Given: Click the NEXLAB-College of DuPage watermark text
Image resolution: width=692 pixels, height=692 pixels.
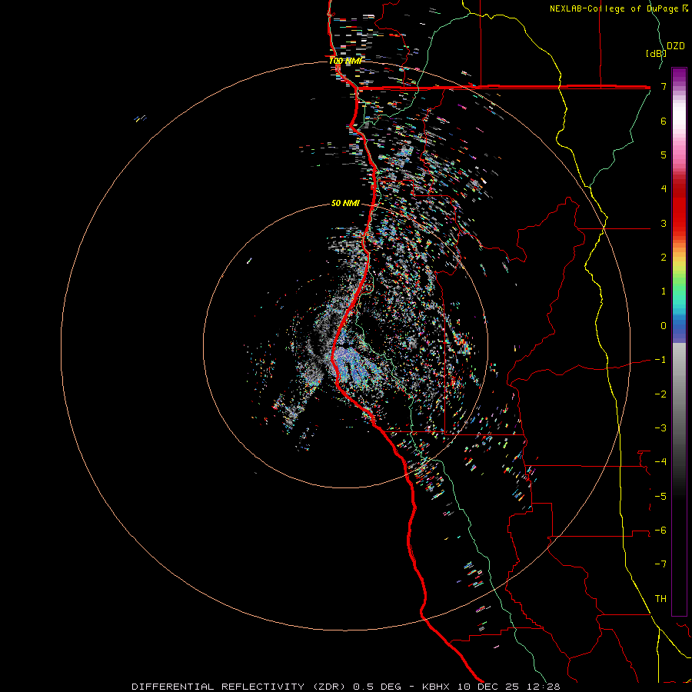Looking at the screenshot, I should 618,8.
